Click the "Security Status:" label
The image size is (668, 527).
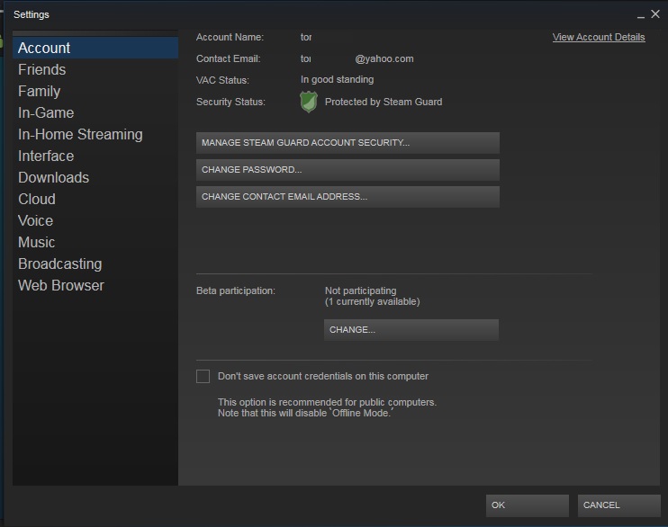click(x=230, y=102)
